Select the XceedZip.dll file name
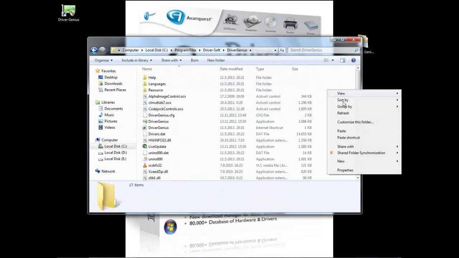 (158, 172)
